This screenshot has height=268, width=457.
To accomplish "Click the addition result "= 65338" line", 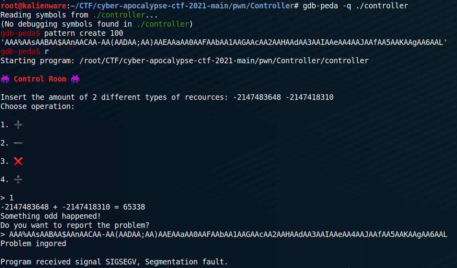I will [x=73, y=207].
